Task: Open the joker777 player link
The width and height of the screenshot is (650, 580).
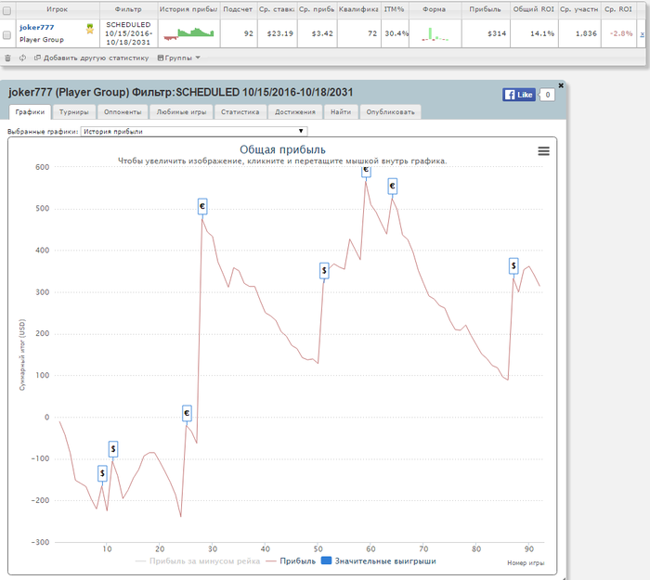Action: coord(36,27)
